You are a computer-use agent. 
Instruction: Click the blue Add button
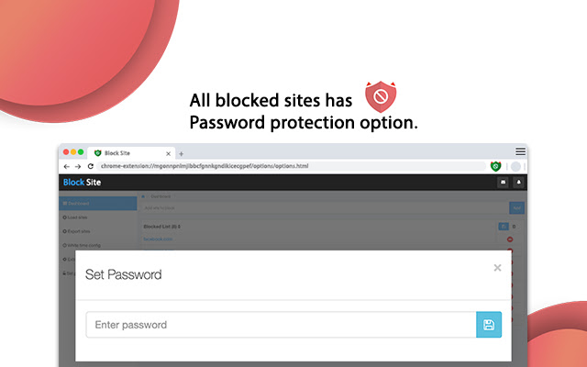[516, 207]
